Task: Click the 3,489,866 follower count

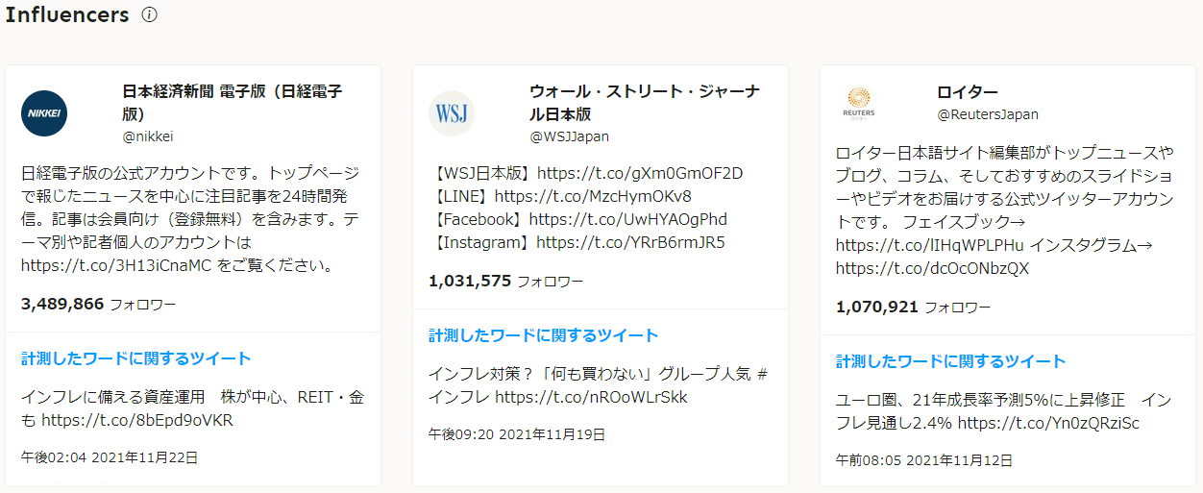Action: (62, 304)
